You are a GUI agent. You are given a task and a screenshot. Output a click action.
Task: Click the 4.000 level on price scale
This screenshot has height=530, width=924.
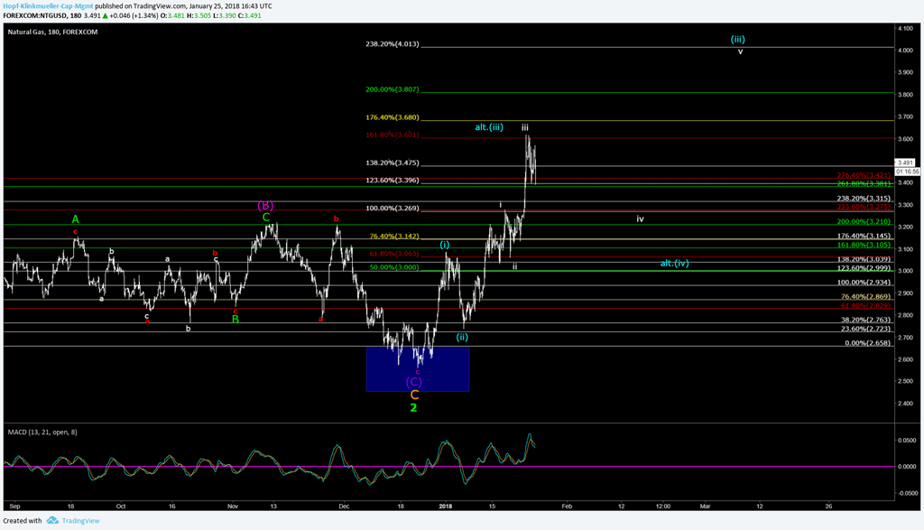click(x=904, y=51)
